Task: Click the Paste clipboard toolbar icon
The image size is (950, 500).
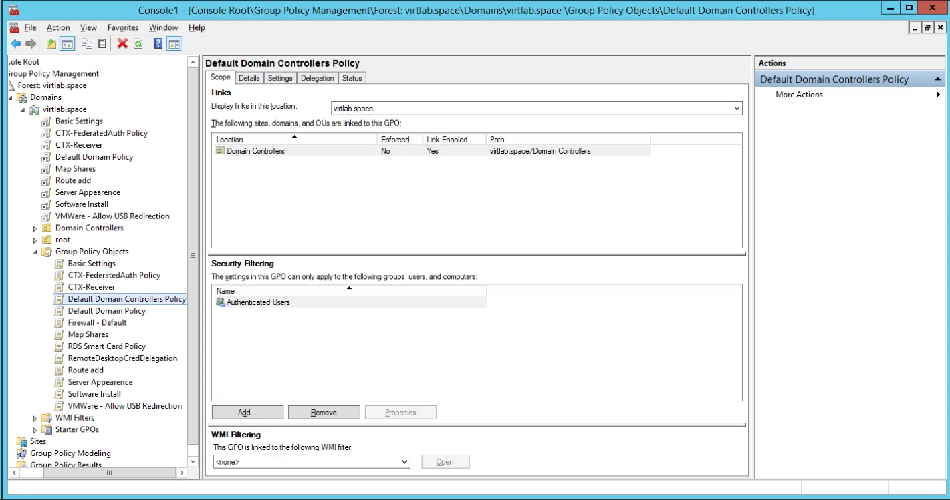Action: click(102, 44)
